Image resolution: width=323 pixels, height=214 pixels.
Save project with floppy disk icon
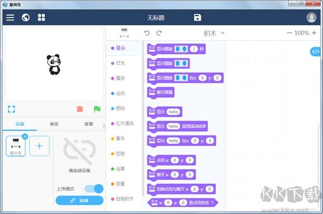point(198,18)
